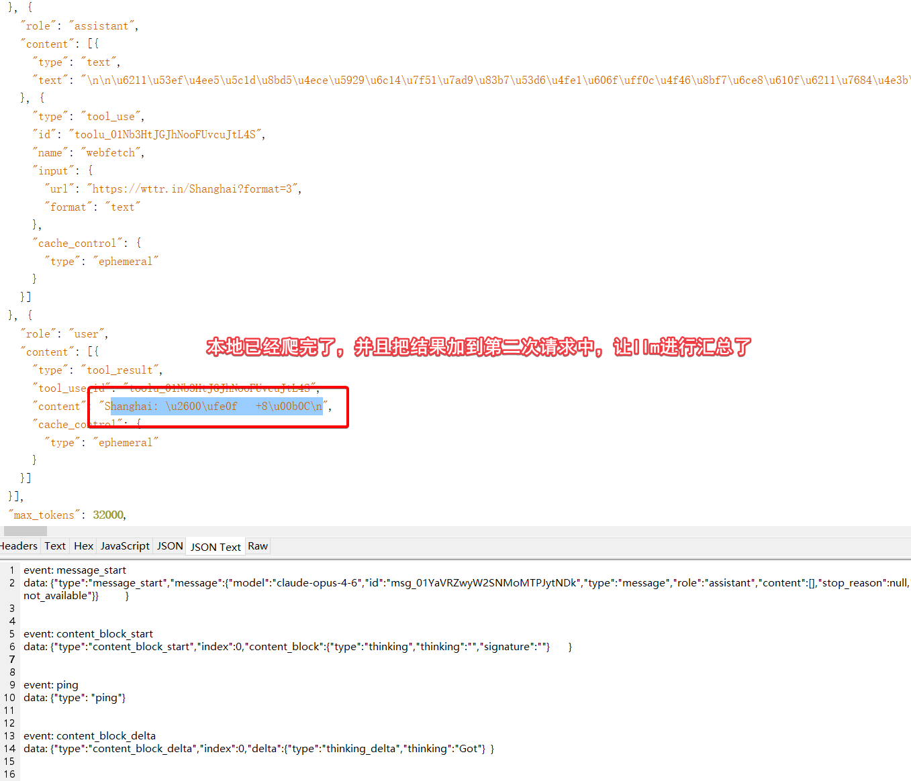Select the JSON Text tab

pyautogui.click(x=215, y=547)
